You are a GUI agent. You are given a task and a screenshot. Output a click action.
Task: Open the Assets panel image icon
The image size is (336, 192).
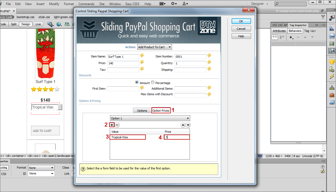tap(332, 36)
